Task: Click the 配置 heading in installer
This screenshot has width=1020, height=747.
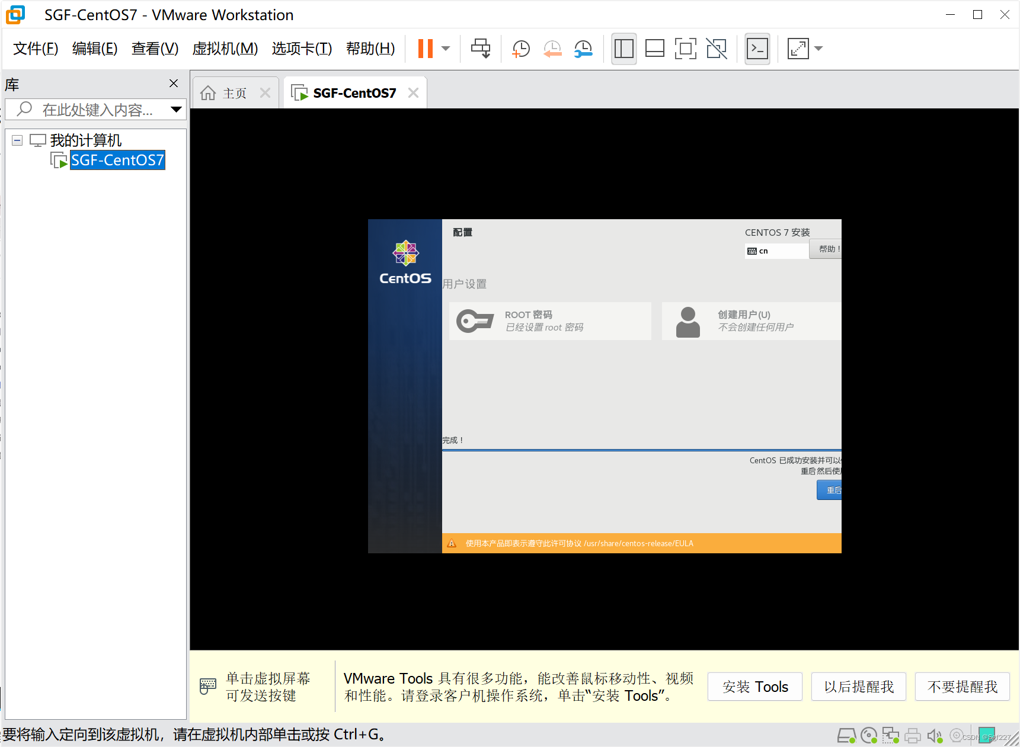Action: (462, 232)
